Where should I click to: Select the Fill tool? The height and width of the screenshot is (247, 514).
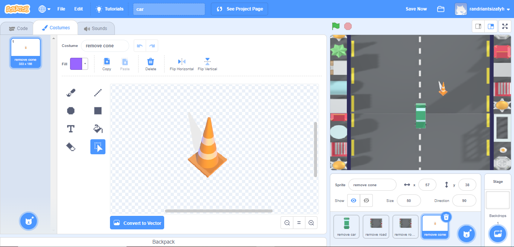(x=98, y=128)
